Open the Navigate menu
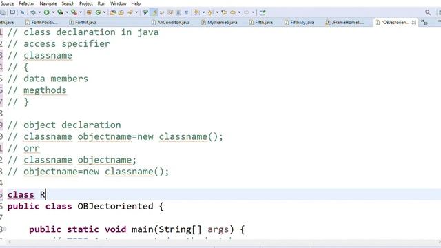The height and width of the screenshot is (248, 441). [x=48, y=3]
